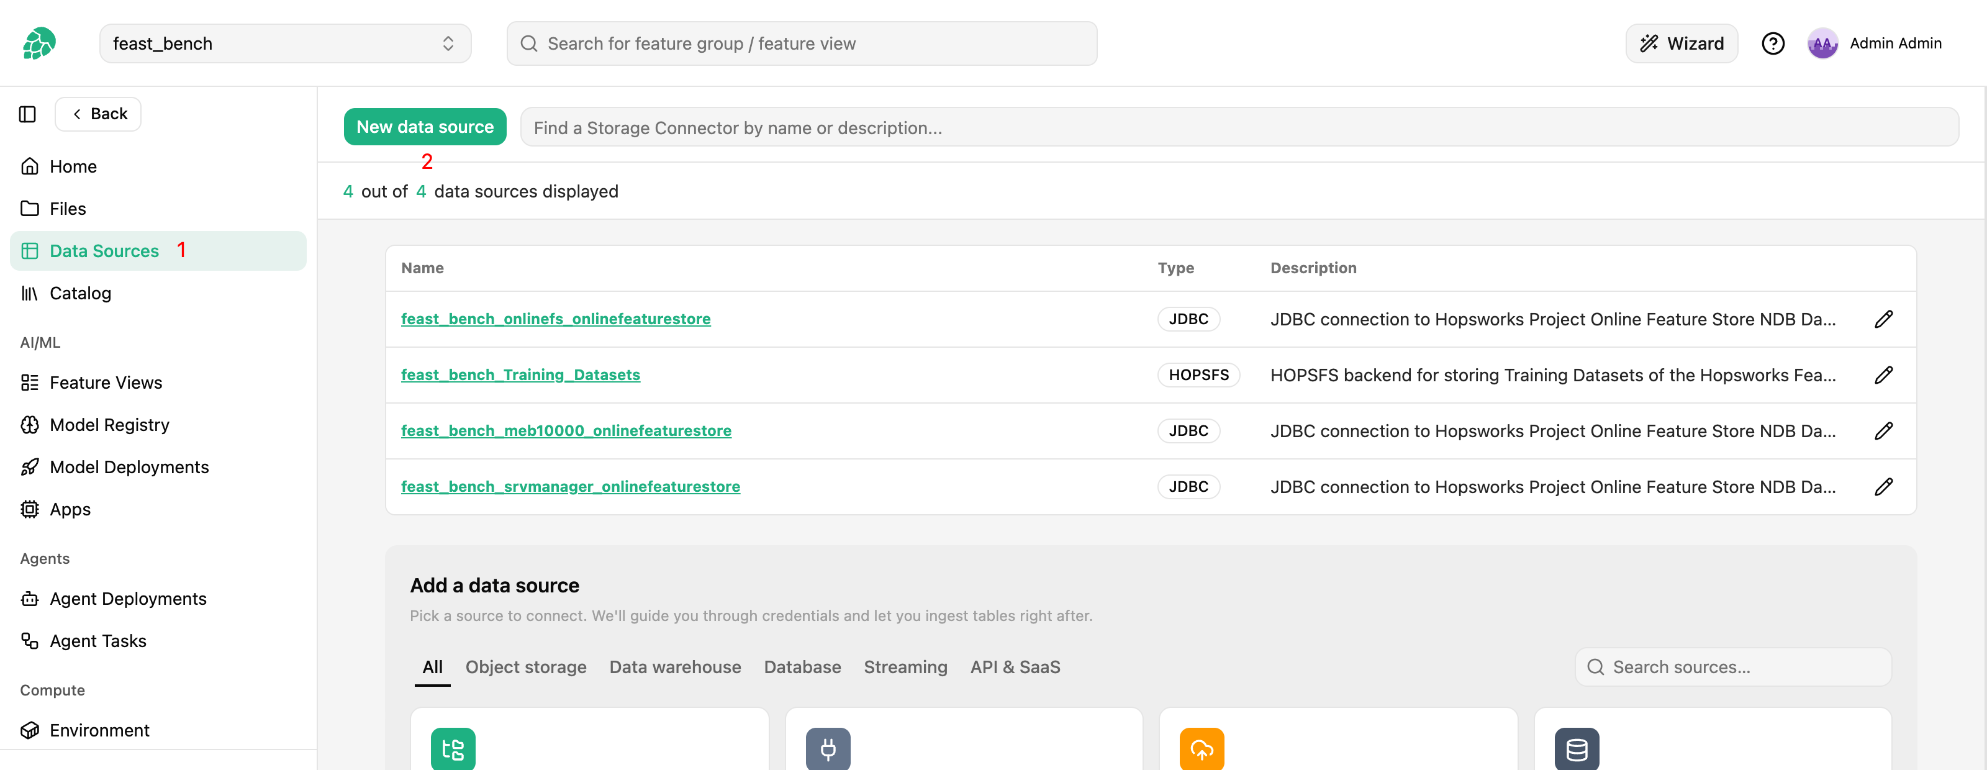
Task: Open Feature Views in the sidebar
Action: pyautogui.click(x=158, y=383)
